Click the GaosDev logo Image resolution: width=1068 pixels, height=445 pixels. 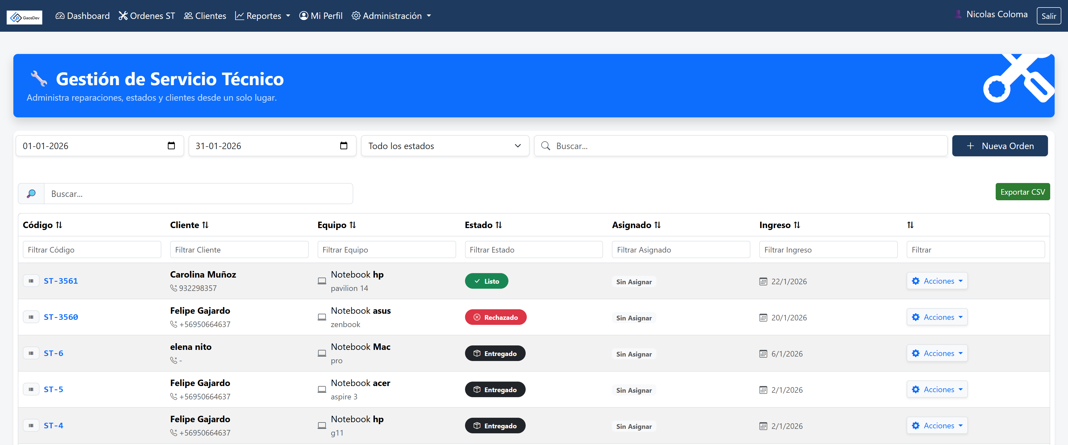(x=24, y=18)
